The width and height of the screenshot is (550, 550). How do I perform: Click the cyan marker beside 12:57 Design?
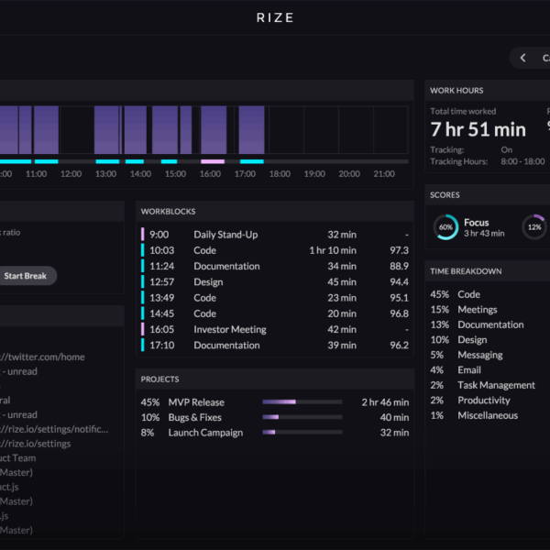(x=143, y=282)
